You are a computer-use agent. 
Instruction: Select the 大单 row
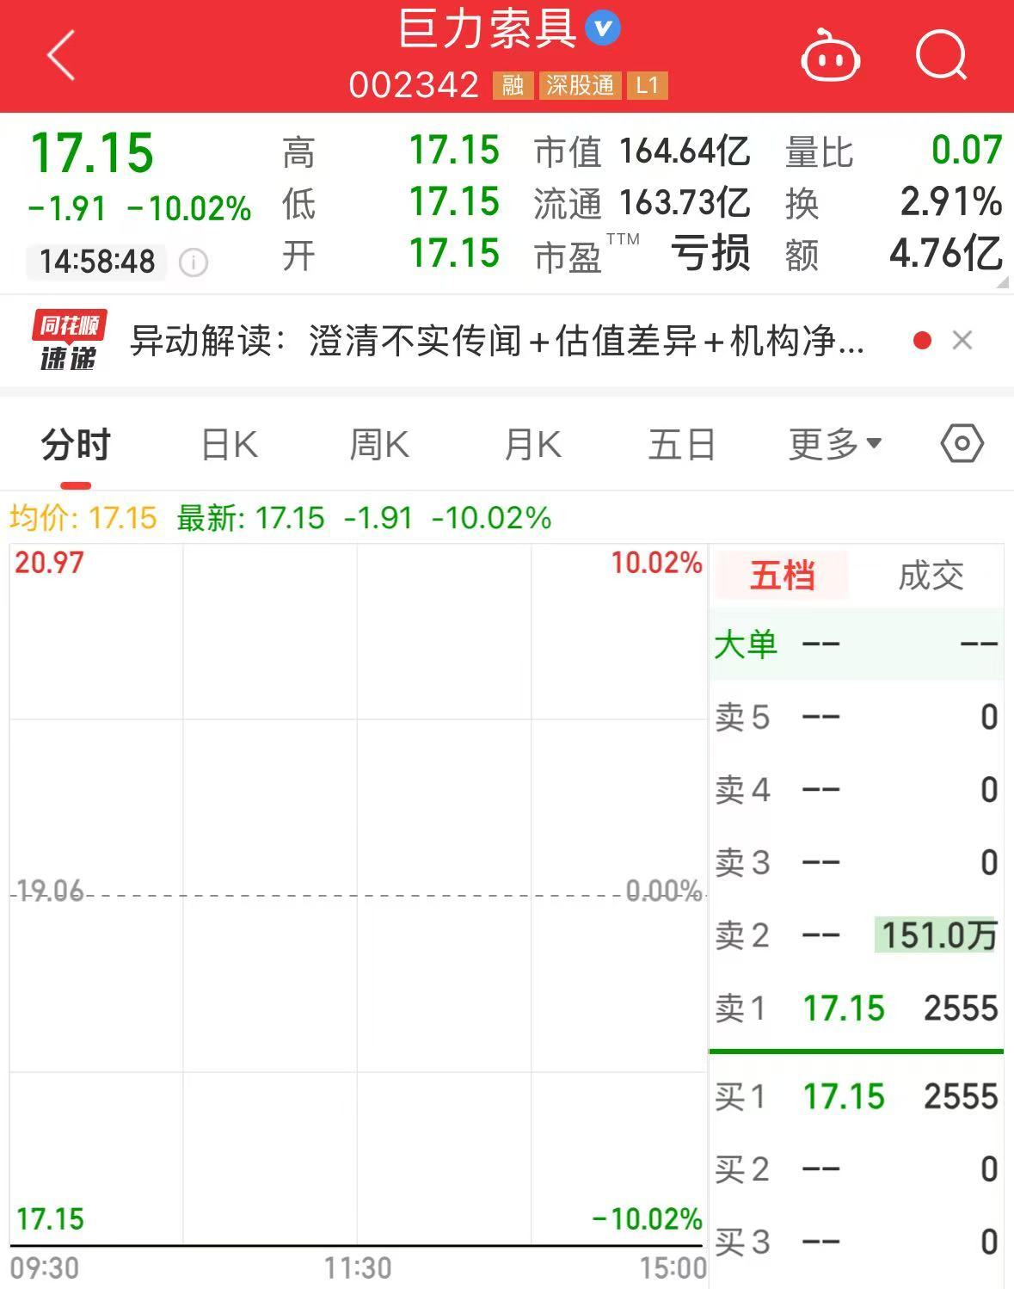[857, 644]
